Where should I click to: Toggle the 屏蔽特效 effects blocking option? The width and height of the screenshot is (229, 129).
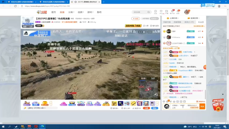201,101
